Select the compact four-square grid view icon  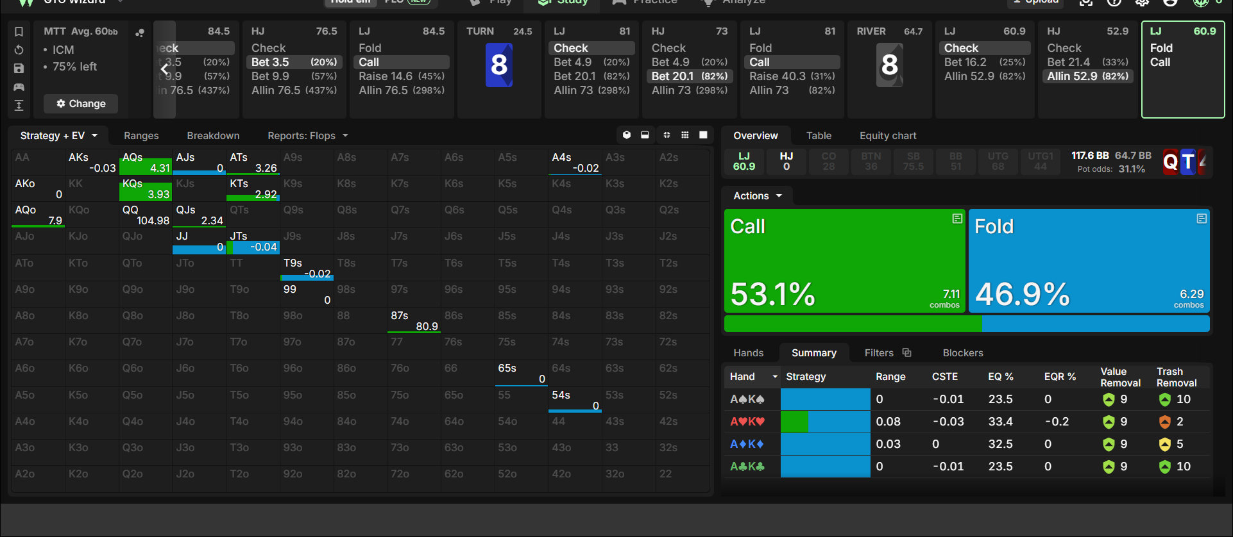667,135
